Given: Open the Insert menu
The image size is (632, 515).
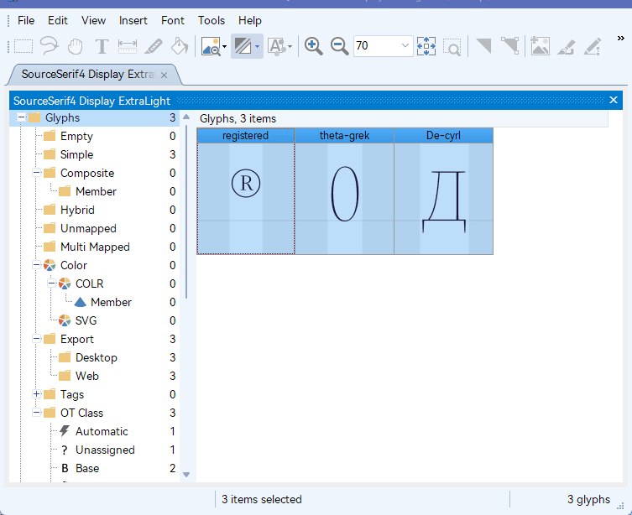Looking at the screenshot, I should [x=133, y=20].
